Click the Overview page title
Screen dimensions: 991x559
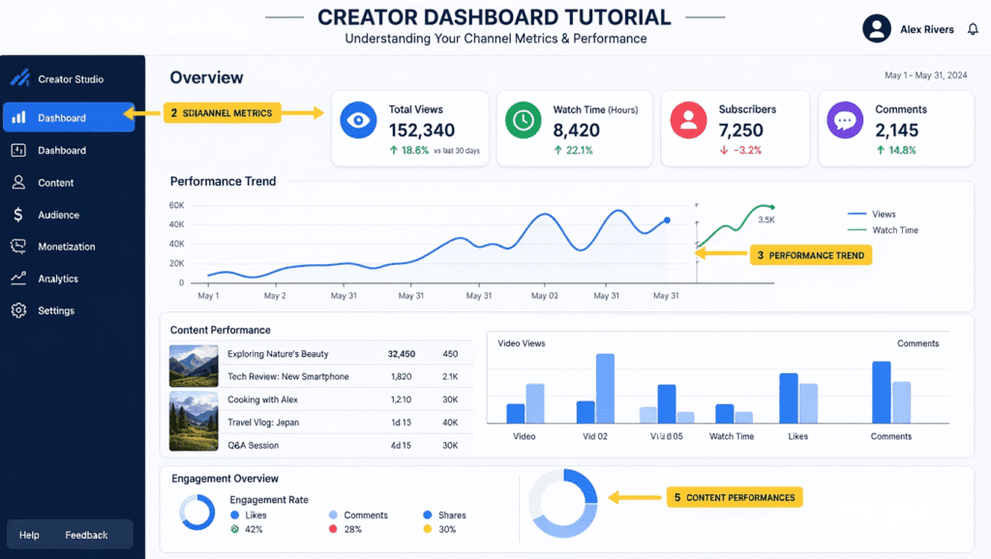click(207, 77)
